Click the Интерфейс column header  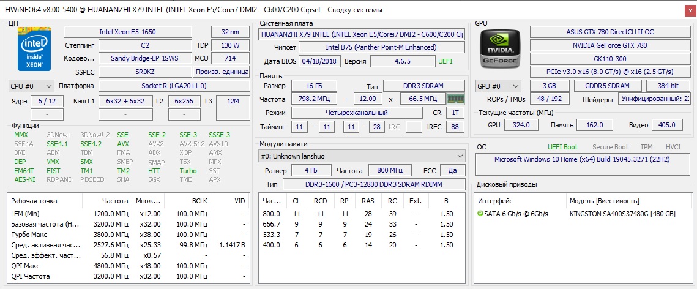(x=520, y=201)
